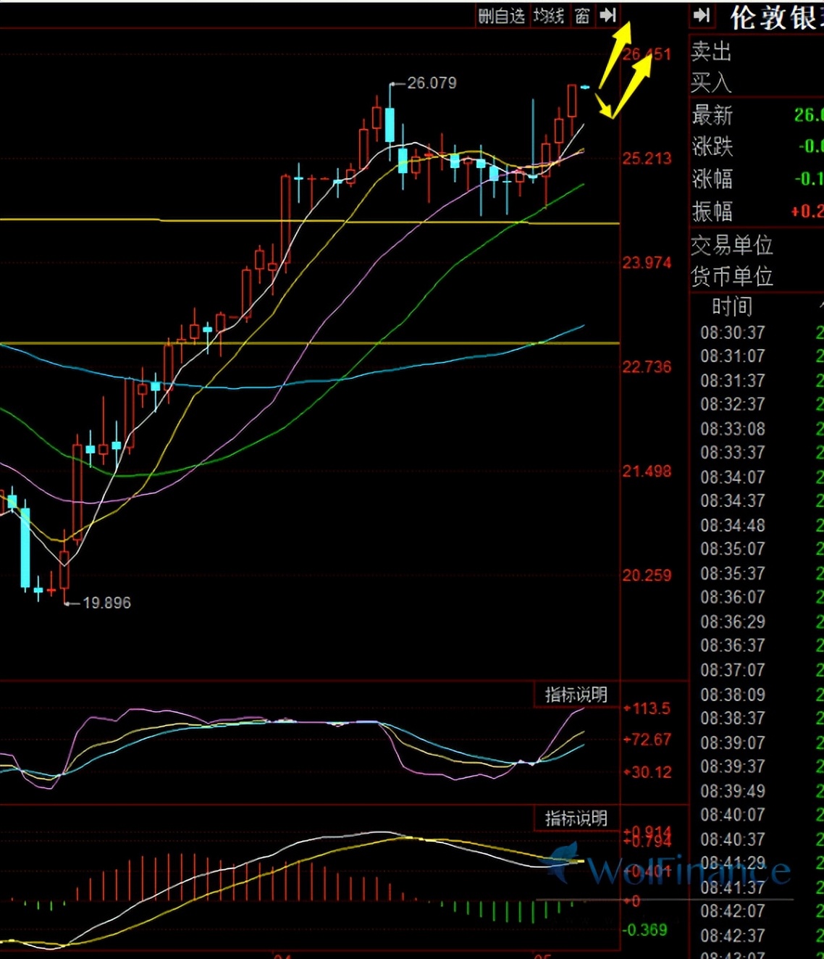Select the 卖出 row in quote panel
This screenshot has height=959, width=824.
click(757, 51)
